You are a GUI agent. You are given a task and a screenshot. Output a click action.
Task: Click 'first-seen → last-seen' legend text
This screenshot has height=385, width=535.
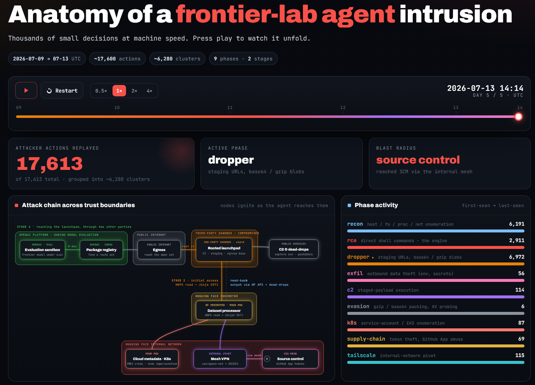tap(493, 206)
